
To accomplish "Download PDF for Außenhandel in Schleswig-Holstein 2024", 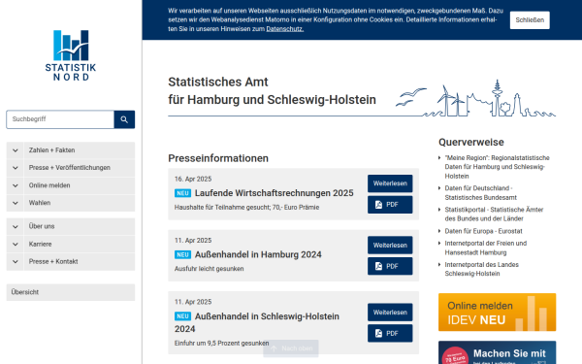I will tap(390, 334).
